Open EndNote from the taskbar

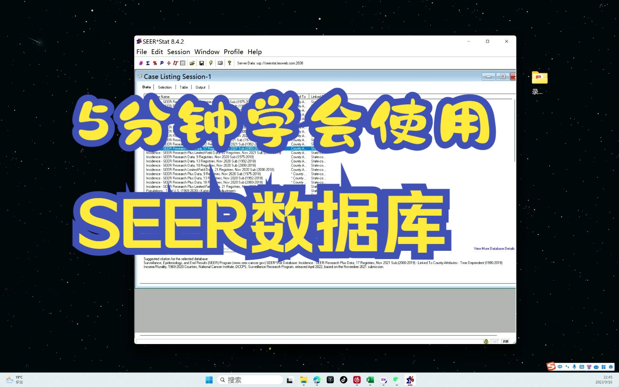[383, 380]
